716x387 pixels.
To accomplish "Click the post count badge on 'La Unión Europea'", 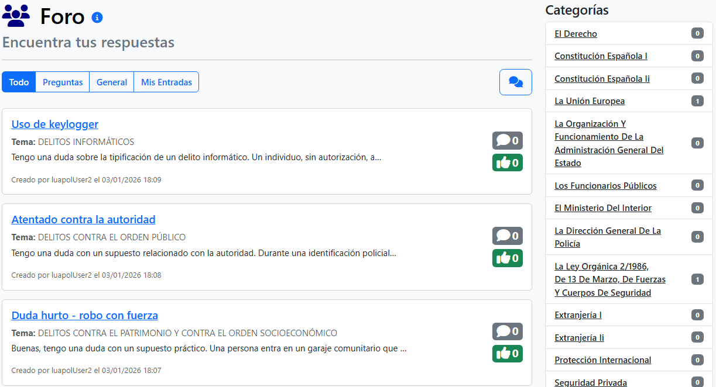I will [697, 101].
